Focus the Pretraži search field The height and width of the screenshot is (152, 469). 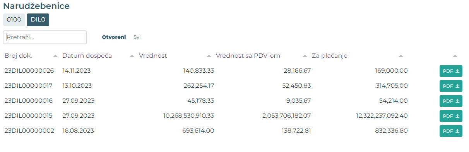click(x=45, y=37)
